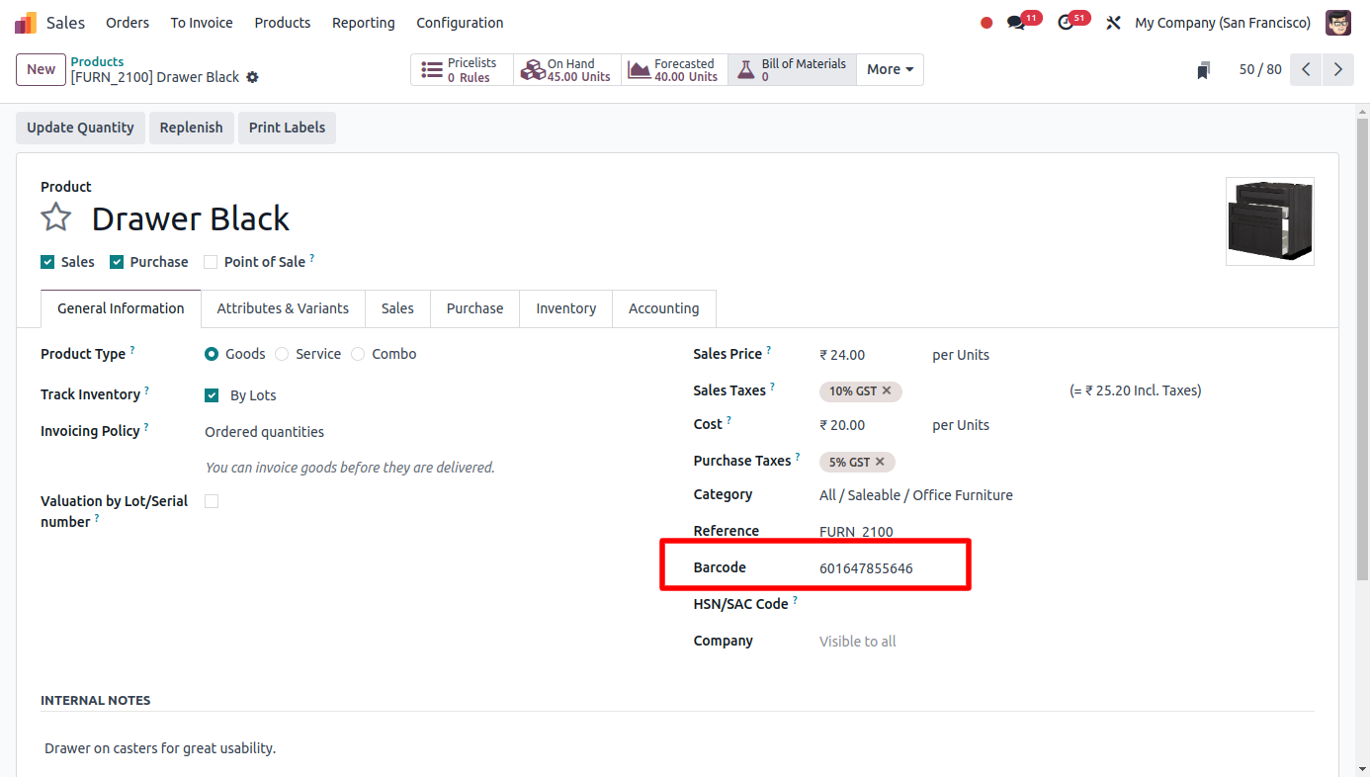Click the Drawer Black product image thumbnail

(x=1269, y=220)
